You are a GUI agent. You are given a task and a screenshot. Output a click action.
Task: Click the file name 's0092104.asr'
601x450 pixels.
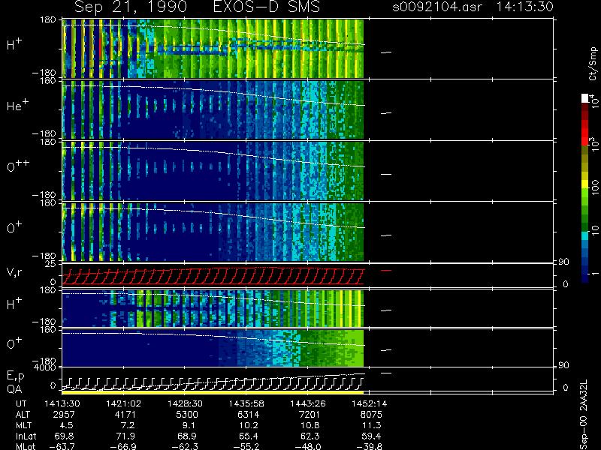(437, 7)
